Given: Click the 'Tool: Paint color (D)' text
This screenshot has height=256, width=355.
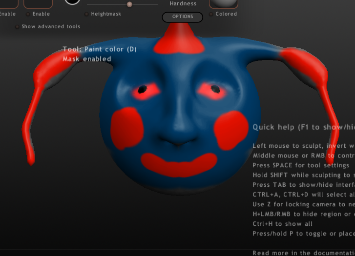Looking at the screenshot, I should pos(100,49).
